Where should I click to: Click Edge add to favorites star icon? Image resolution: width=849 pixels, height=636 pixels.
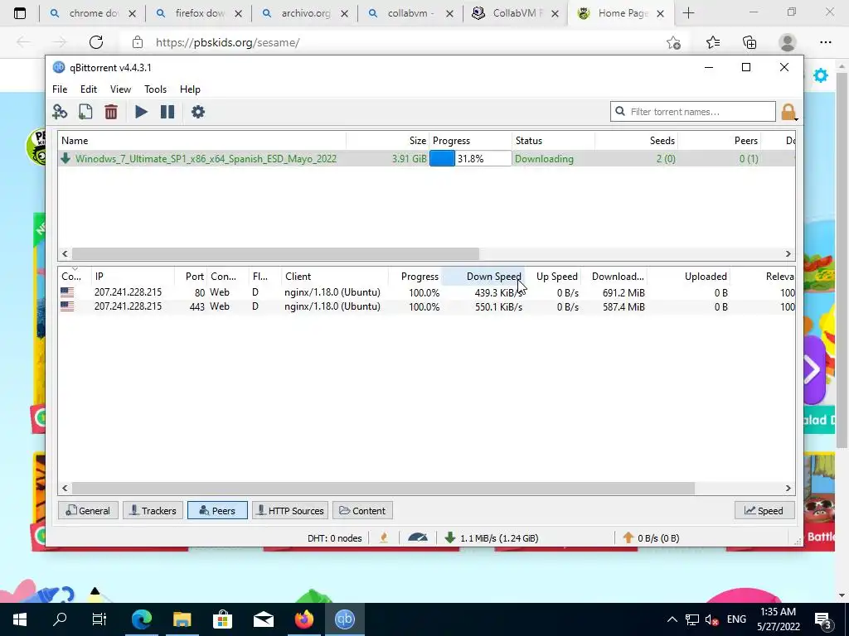(x=673, y=42)
